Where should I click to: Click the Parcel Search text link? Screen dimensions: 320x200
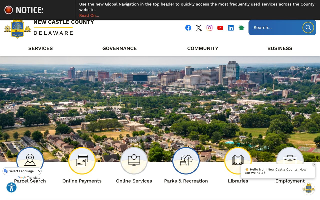30,181
